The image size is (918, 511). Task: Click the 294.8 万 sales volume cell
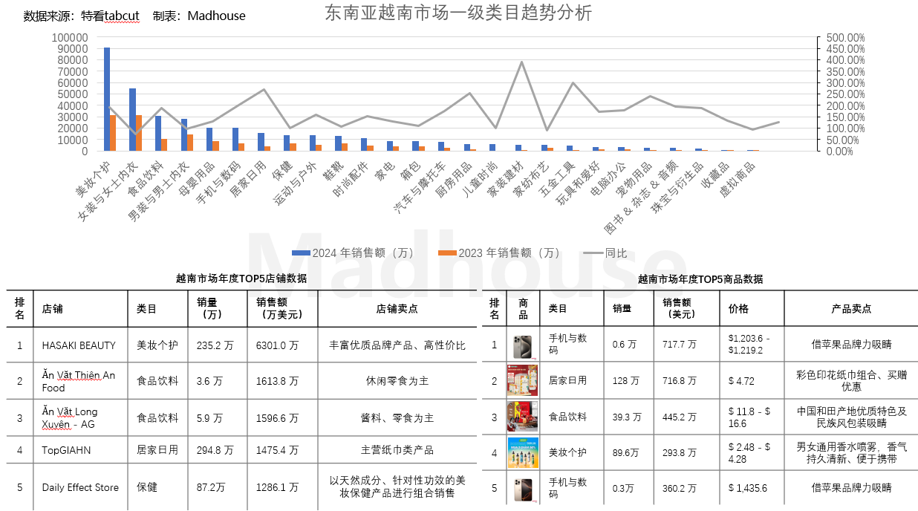[x=215, y=450]
